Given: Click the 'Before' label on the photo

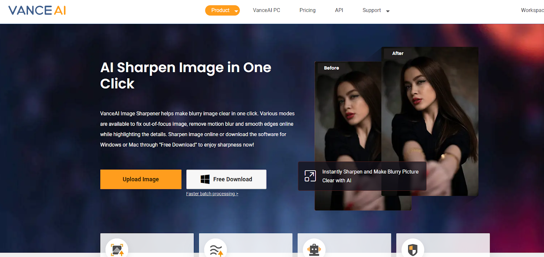Looking at the screenshot, I should pyautogui.click(x=331, y=68).
